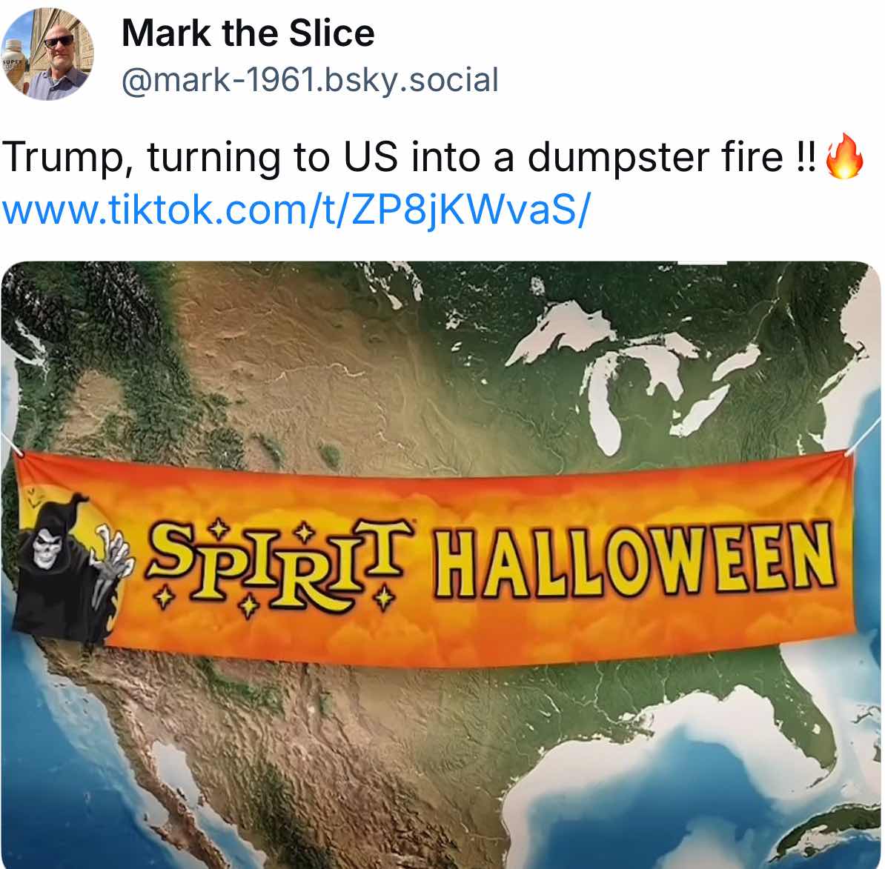Open Mark the Slice's profile avatar
The width and height of the screenshot is (885, 869).
tap(47, 54)
